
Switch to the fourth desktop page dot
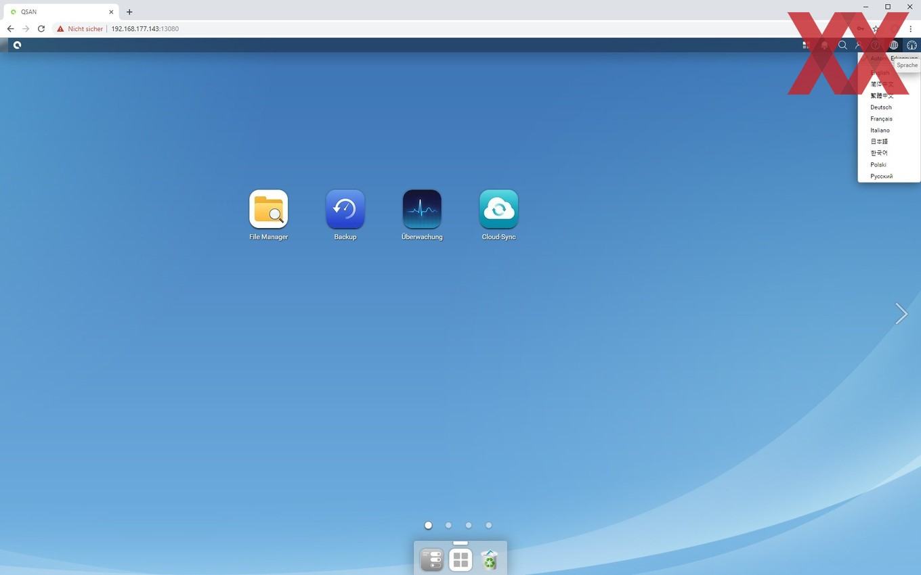click(x=489, y=525)
